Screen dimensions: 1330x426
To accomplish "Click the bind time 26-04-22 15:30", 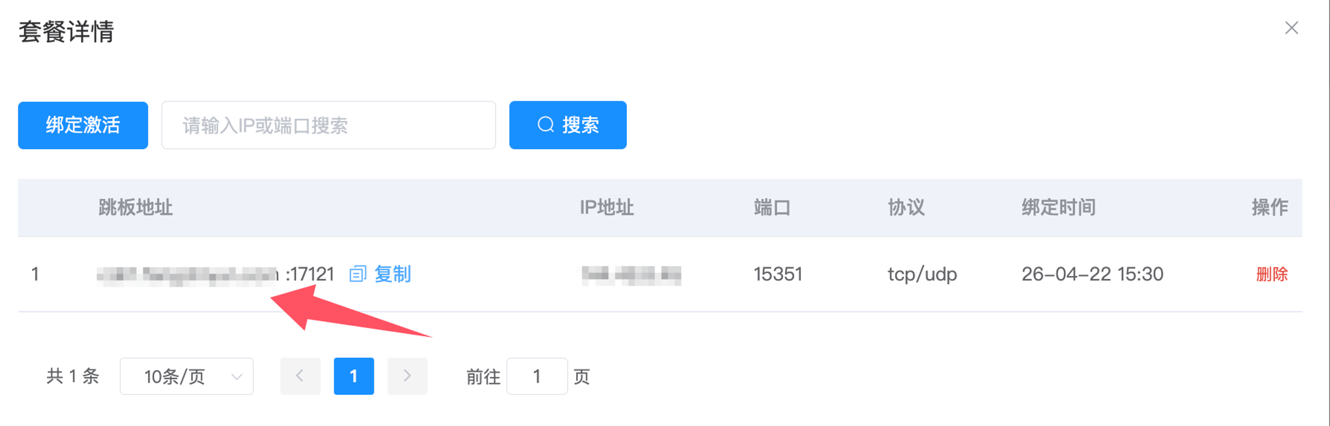I will point(1092,274).
